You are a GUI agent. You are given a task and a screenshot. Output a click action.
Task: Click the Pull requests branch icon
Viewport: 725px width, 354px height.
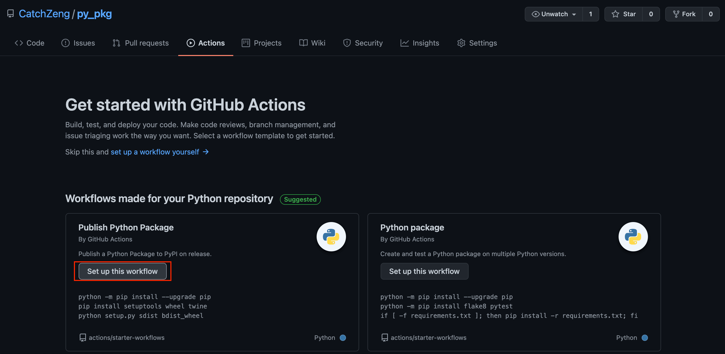(x=116, y=43)
